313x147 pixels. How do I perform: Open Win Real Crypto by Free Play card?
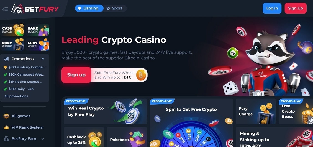pyautogui.click(x=106, y=111)
